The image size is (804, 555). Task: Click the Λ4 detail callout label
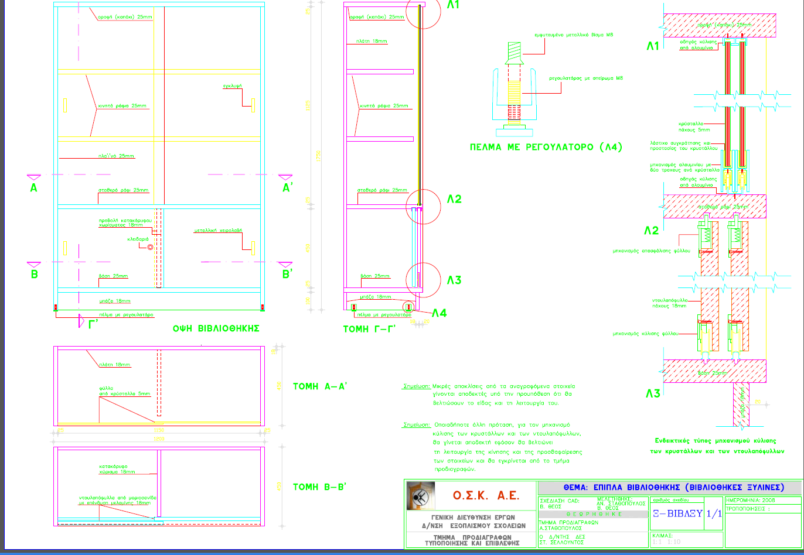pos(440,313)
